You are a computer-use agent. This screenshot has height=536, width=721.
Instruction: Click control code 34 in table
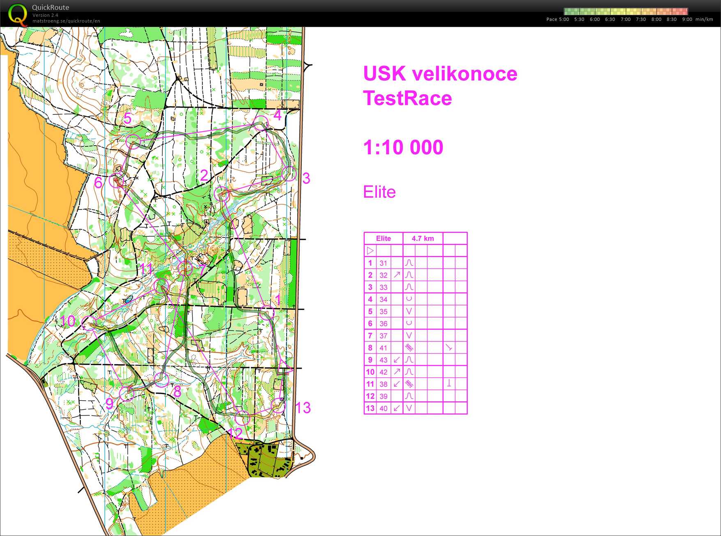click(383, 299)
